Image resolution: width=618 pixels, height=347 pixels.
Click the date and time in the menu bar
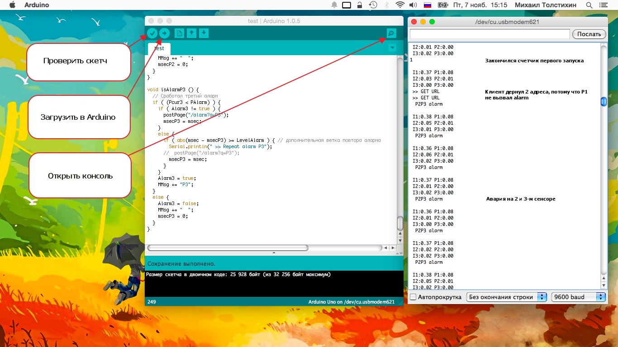pyautogui.click(x=481, y=5)
